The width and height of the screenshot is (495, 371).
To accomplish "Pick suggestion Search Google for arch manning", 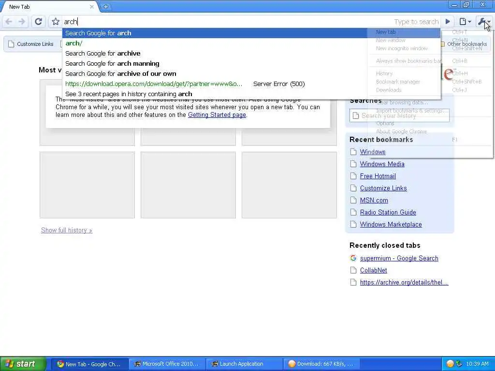I will tap(251, 63).
